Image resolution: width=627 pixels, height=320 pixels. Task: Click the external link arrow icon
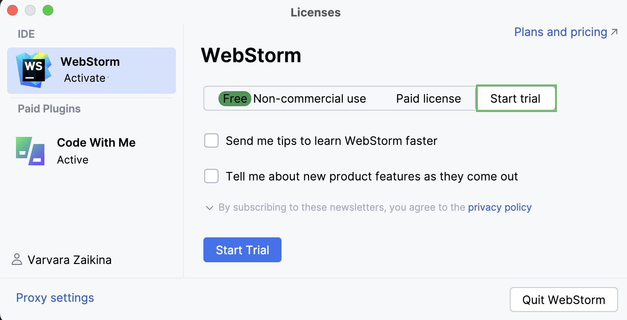(x=614, y=32)
